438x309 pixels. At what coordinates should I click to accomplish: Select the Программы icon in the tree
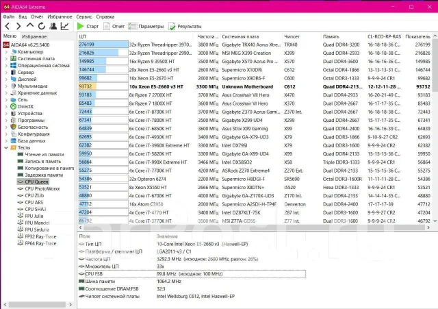pyautogui.click(x=13, y=121)
